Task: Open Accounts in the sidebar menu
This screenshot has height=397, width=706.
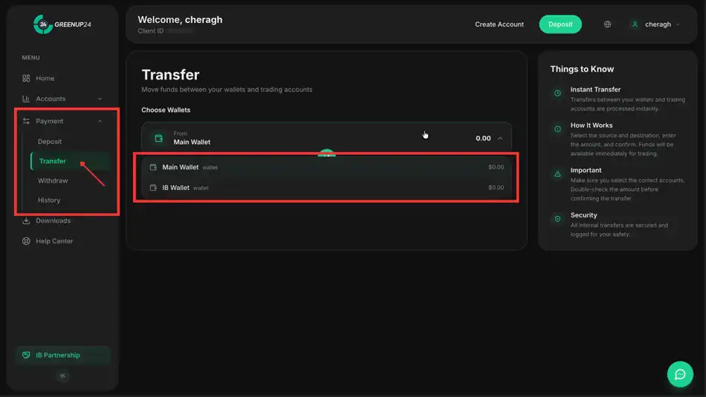Action: (51, 99)
